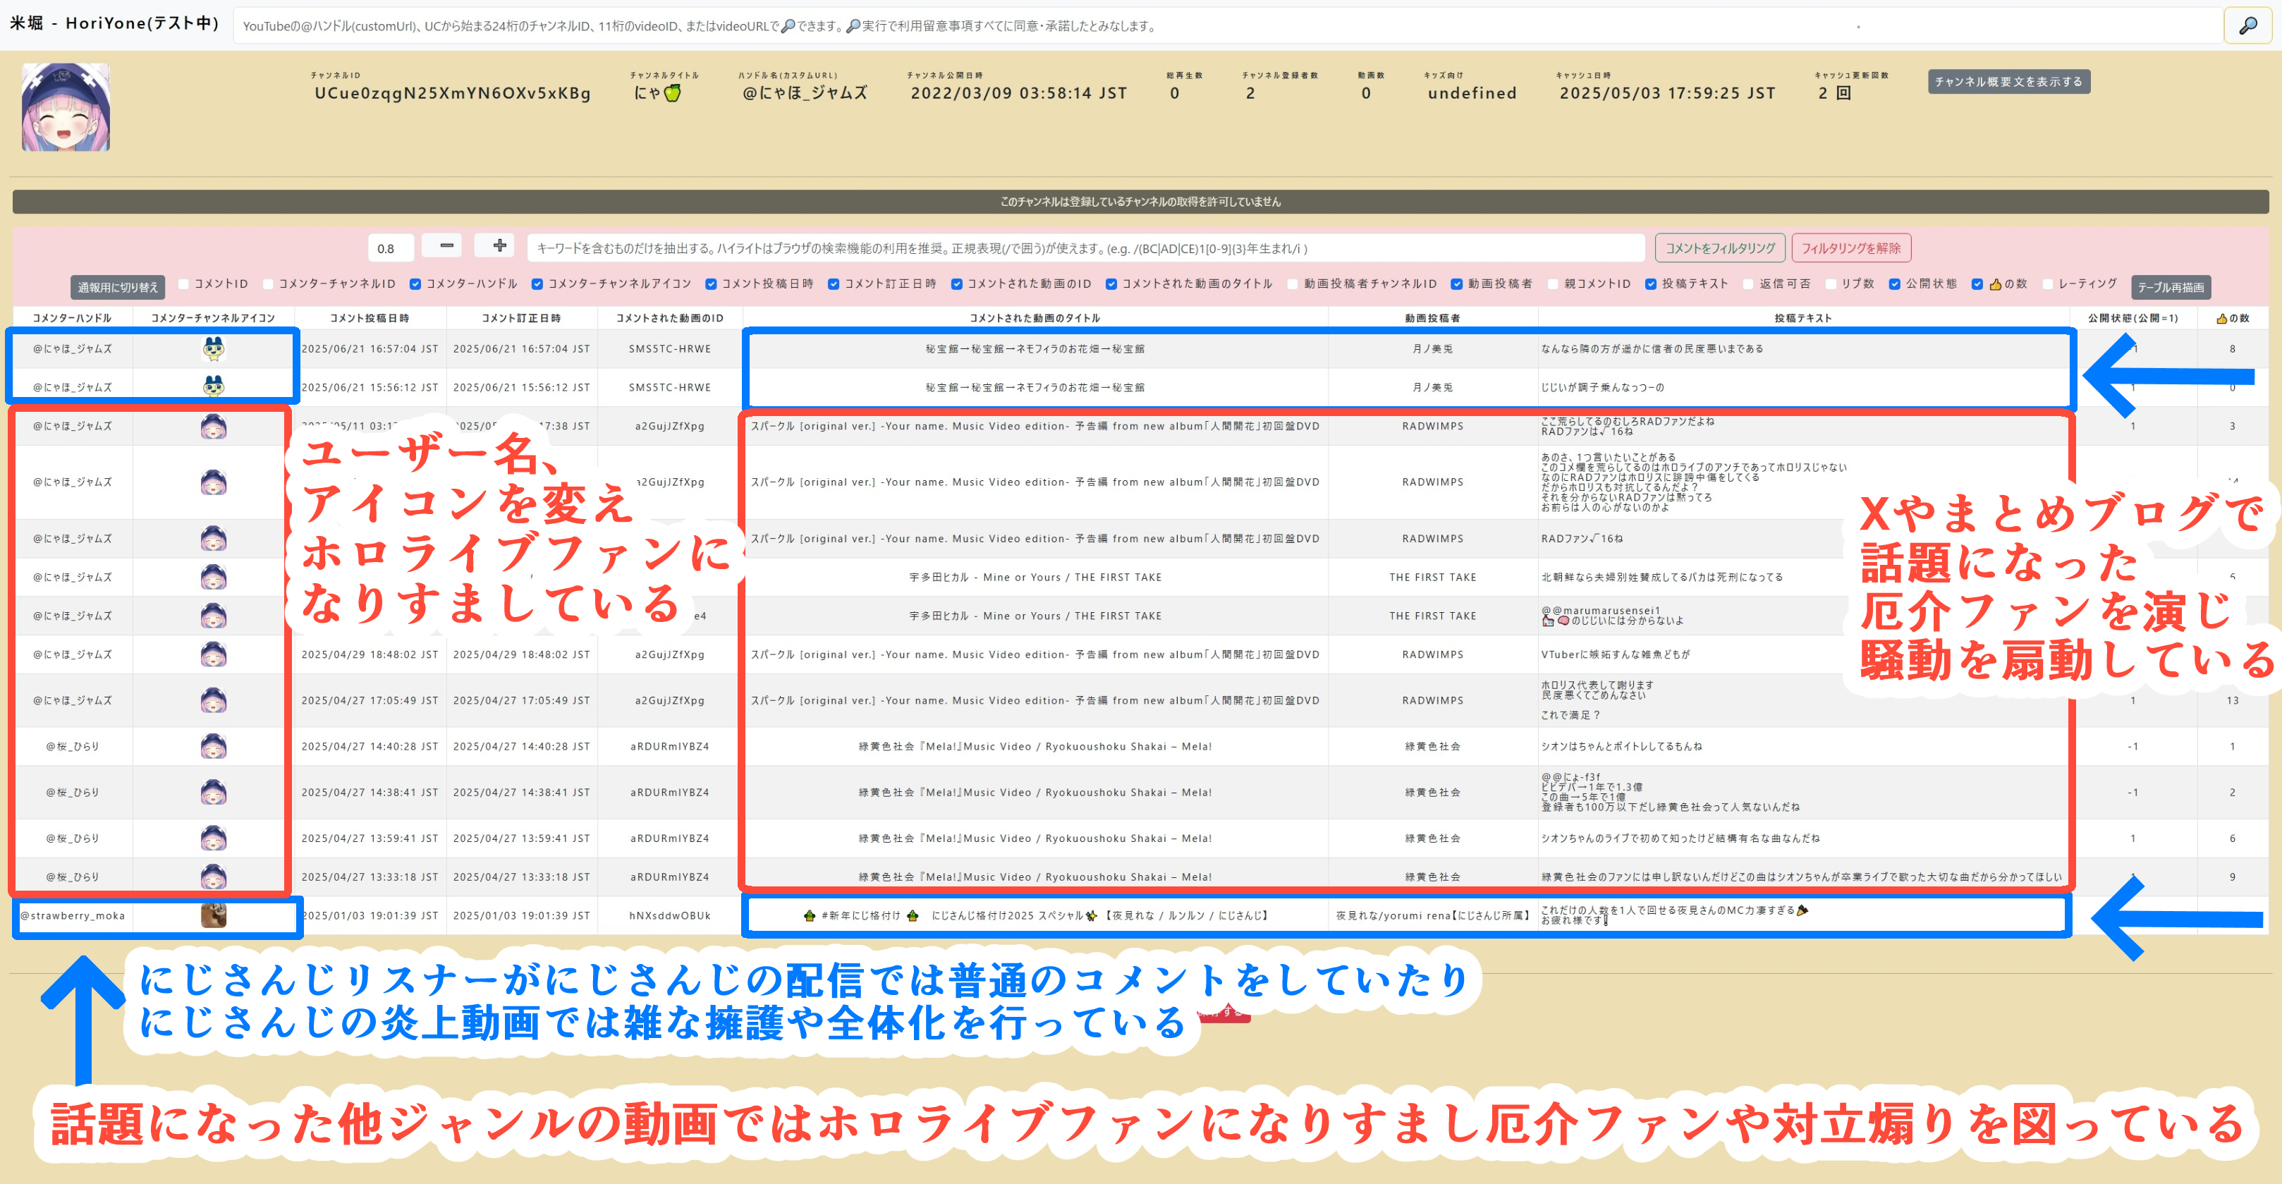Uncheck the コメンターハンドル checkbox

tap(415, 284)
